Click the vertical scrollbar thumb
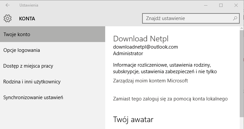This screenshot has height=129, width=244. [x=242, y=74]
